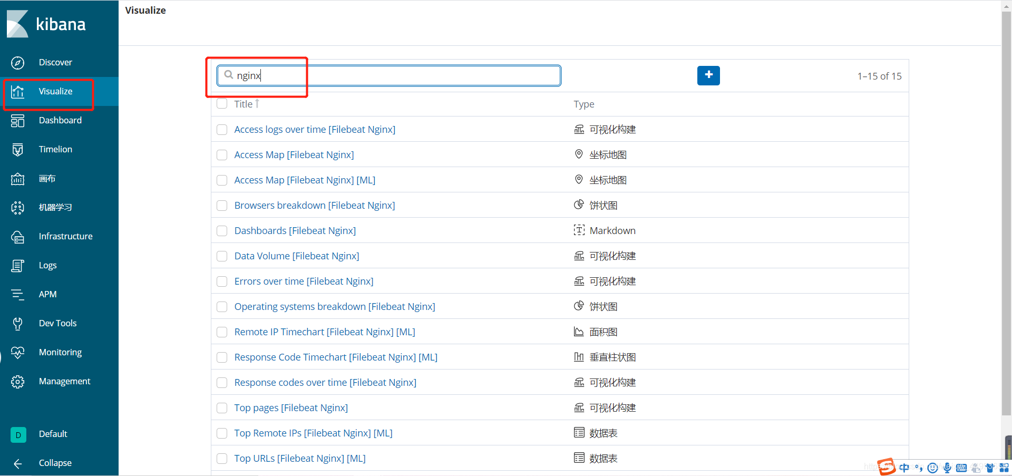1012x476 pixels.
Task: Open Response codes over time visualization
Action: point(325,382)
